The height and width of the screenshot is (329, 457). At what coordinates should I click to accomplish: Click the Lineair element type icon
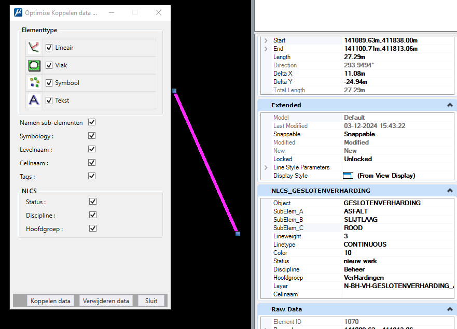point(34,48)
